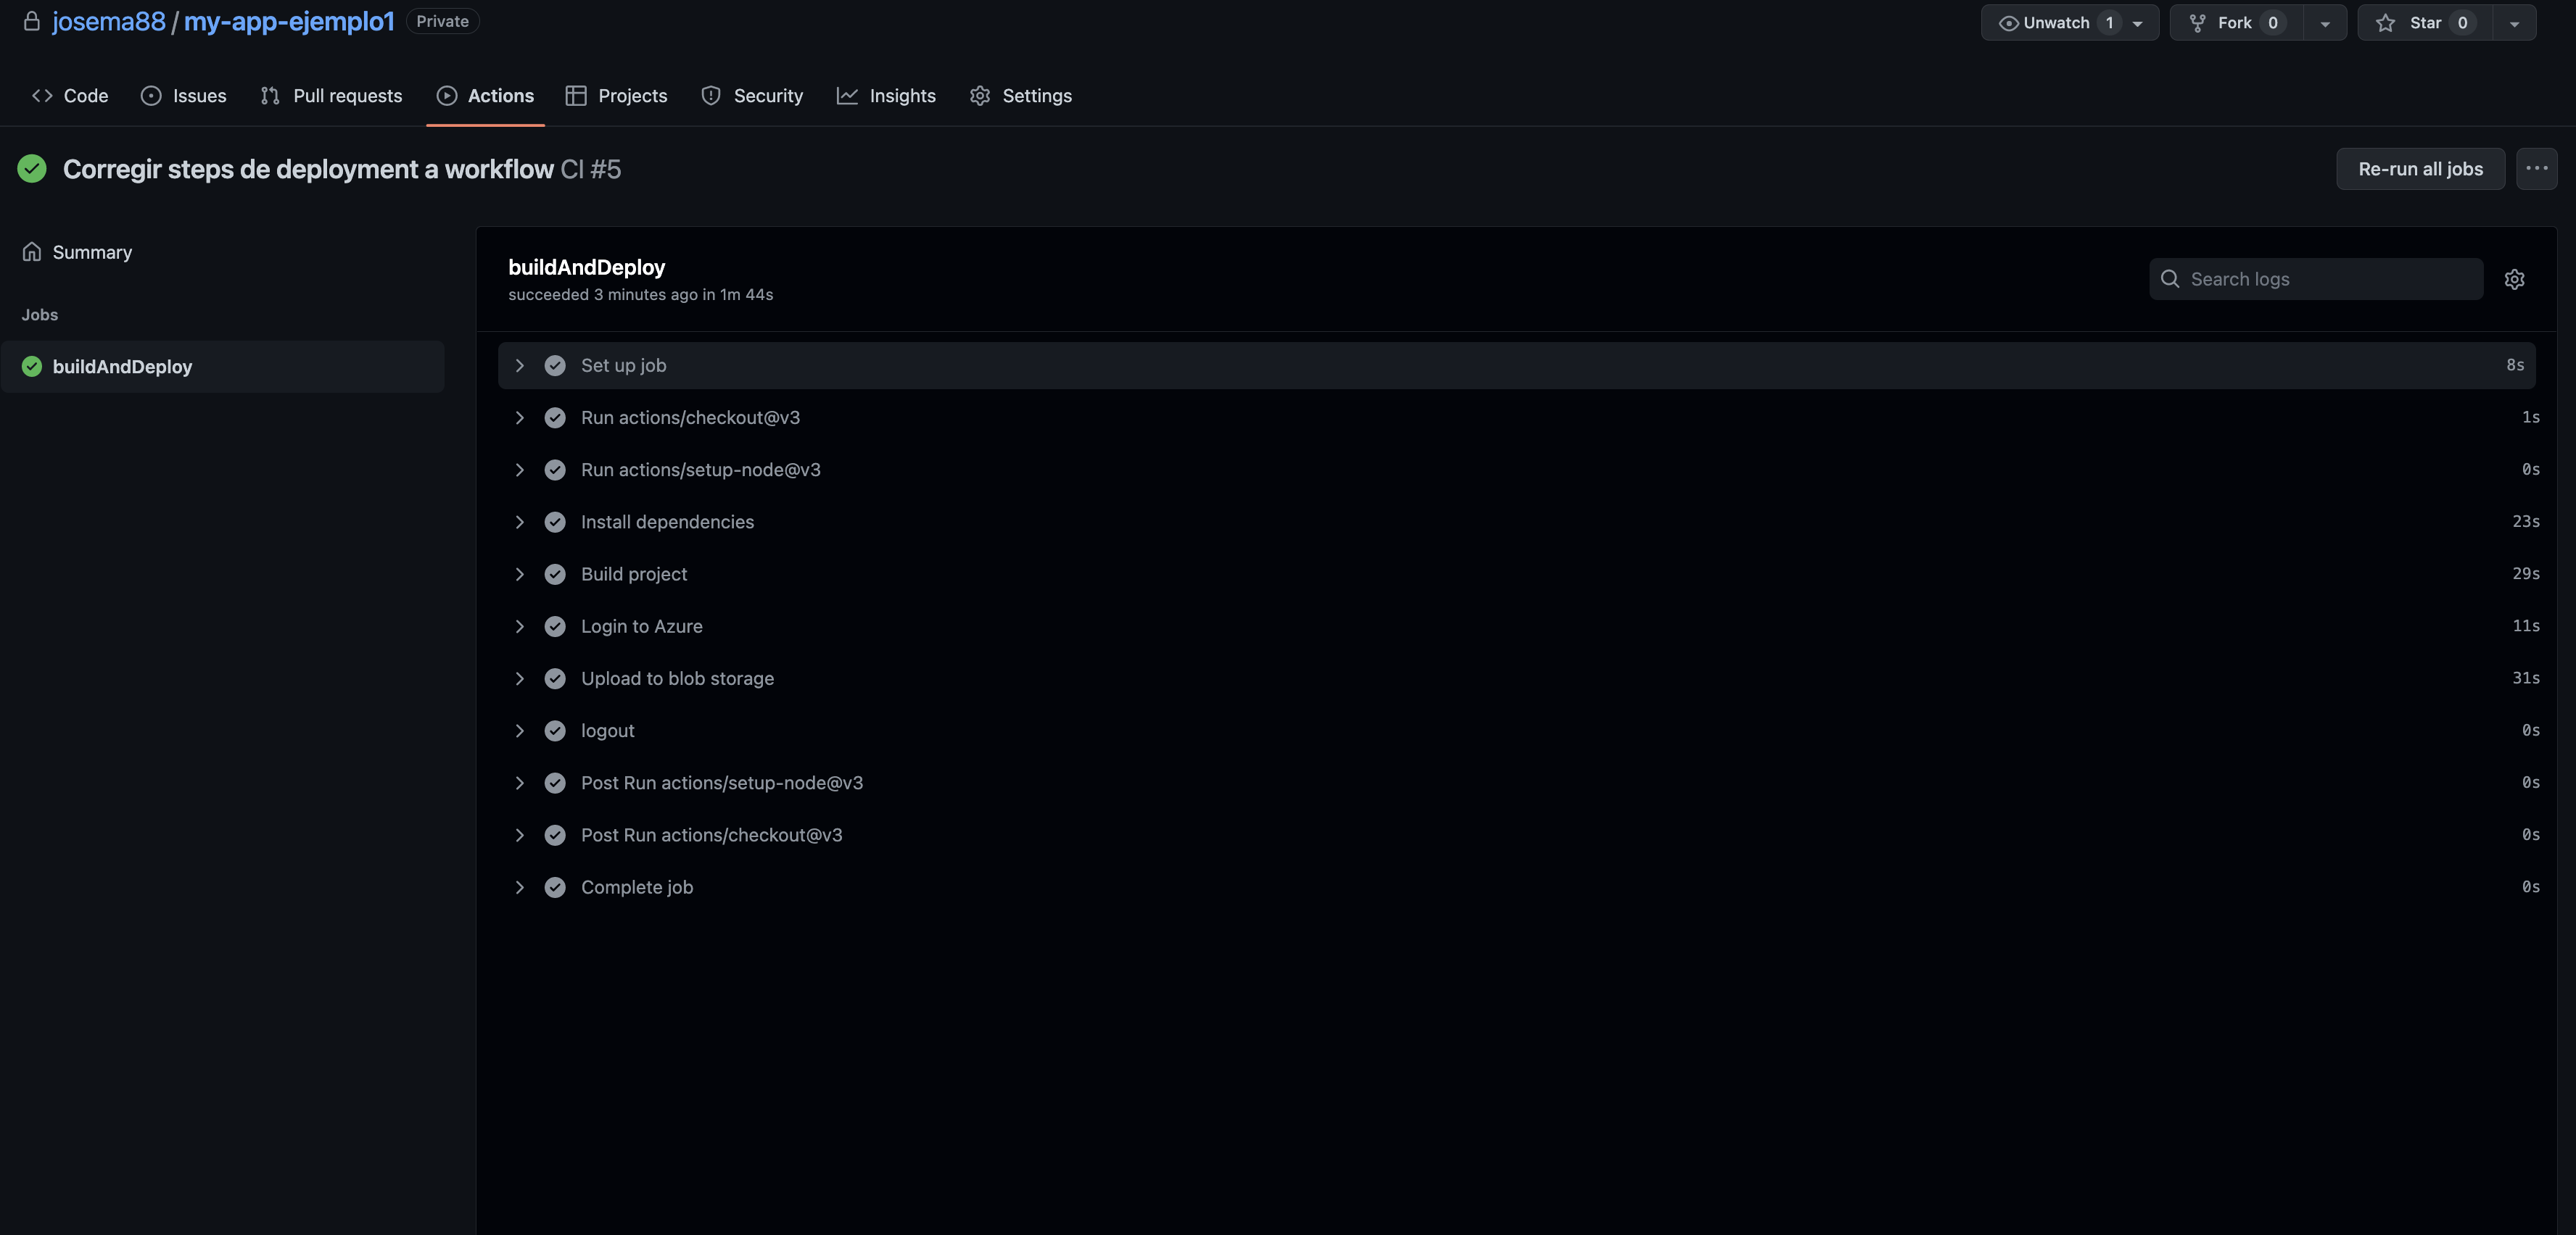
Task: Open the my-app-ejemplo1 repository link
Action: click(x=289, y=21)
